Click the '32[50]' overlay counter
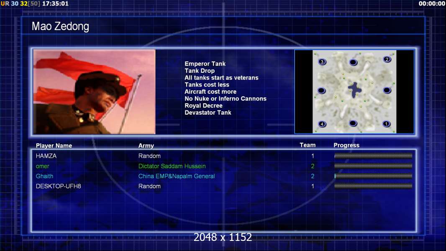 tap(30, 3)
